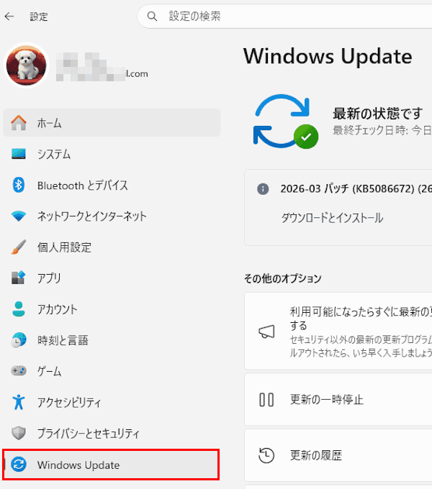
Task: Open 更新の一時停止 option
Action: pyautogui.click(x=338, y=400)
